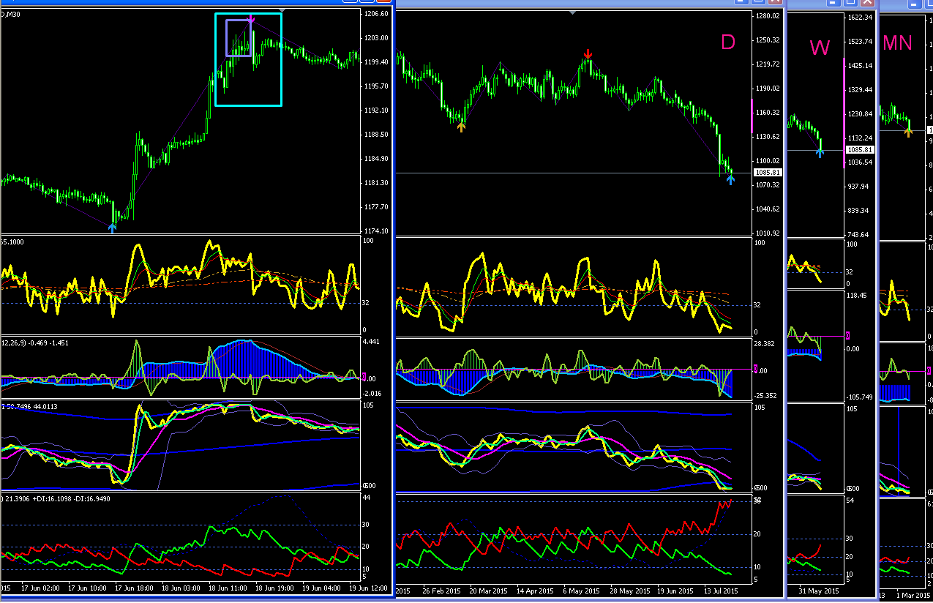Click the pink 'MN' timeframe label
Viewport: 933px width, 603px height.
[x=897, y=42]
